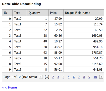Jump to page 4 in the pager
106x91 pixels.
[64, 77]
